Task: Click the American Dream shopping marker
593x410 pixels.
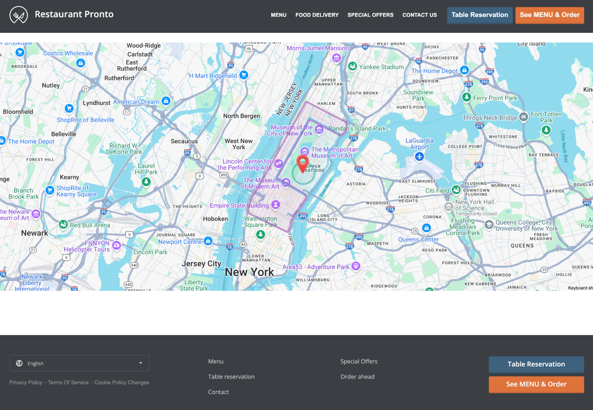Action: (166, 101)
